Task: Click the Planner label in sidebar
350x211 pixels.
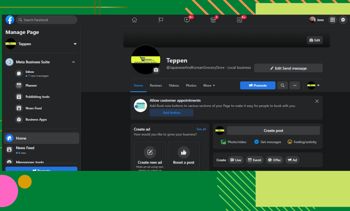Action: 31,85
